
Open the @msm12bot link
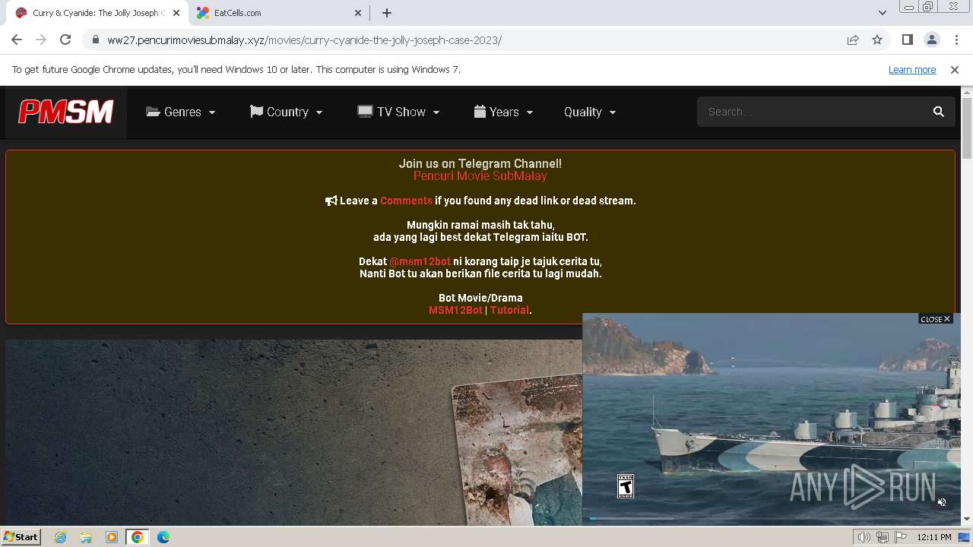(x=420, y=261)
